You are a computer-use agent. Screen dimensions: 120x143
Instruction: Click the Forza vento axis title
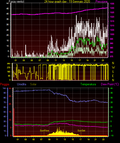(16, 2)
